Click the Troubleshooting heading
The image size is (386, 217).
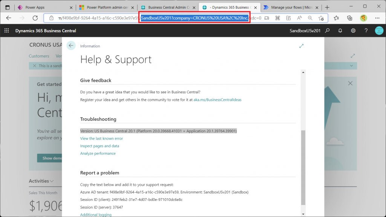98,119
